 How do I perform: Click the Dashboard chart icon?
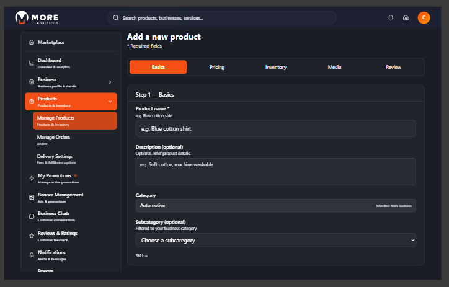tap(32, 63)
